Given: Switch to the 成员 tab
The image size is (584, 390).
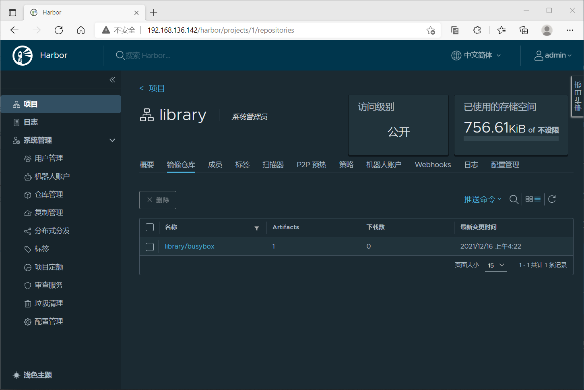Looking at the screenshot, I should (215, 165).
